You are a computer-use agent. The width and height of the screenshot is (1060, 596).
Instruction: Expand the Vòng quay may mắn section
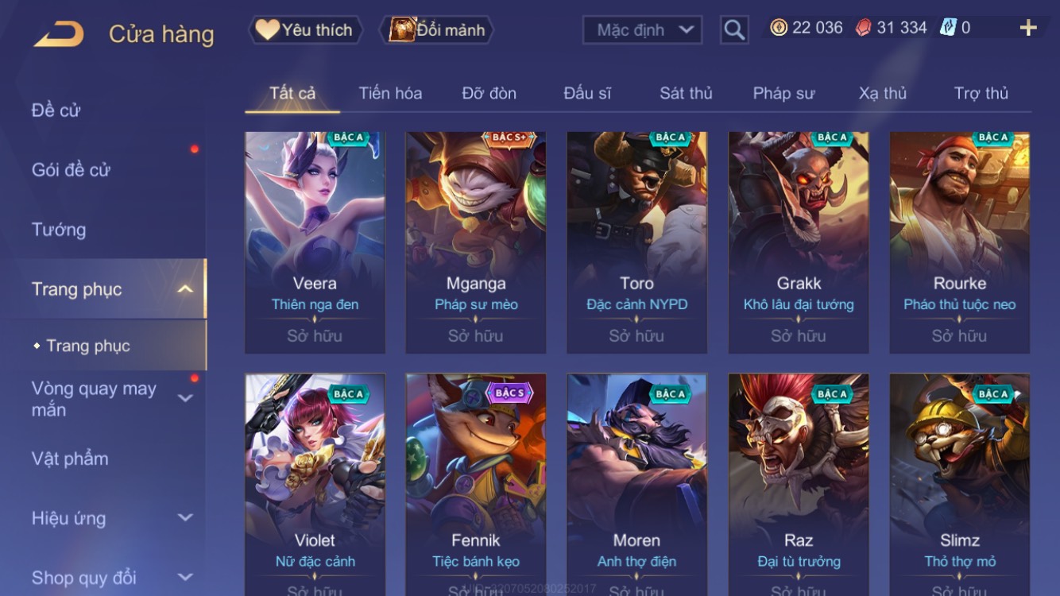coord(184,398)
